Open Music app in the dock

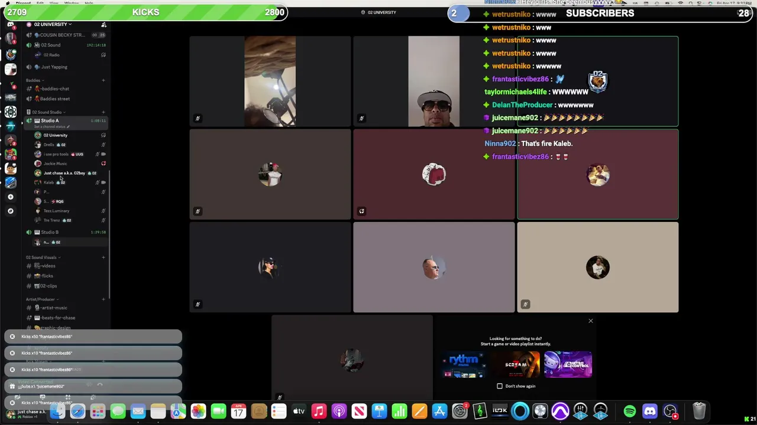click(319, 411)
